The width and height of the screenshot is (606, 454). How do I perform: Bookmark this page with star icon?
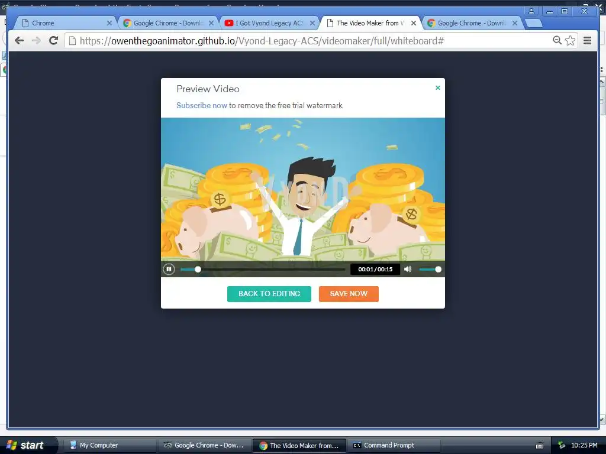click(x=570, y=40)
